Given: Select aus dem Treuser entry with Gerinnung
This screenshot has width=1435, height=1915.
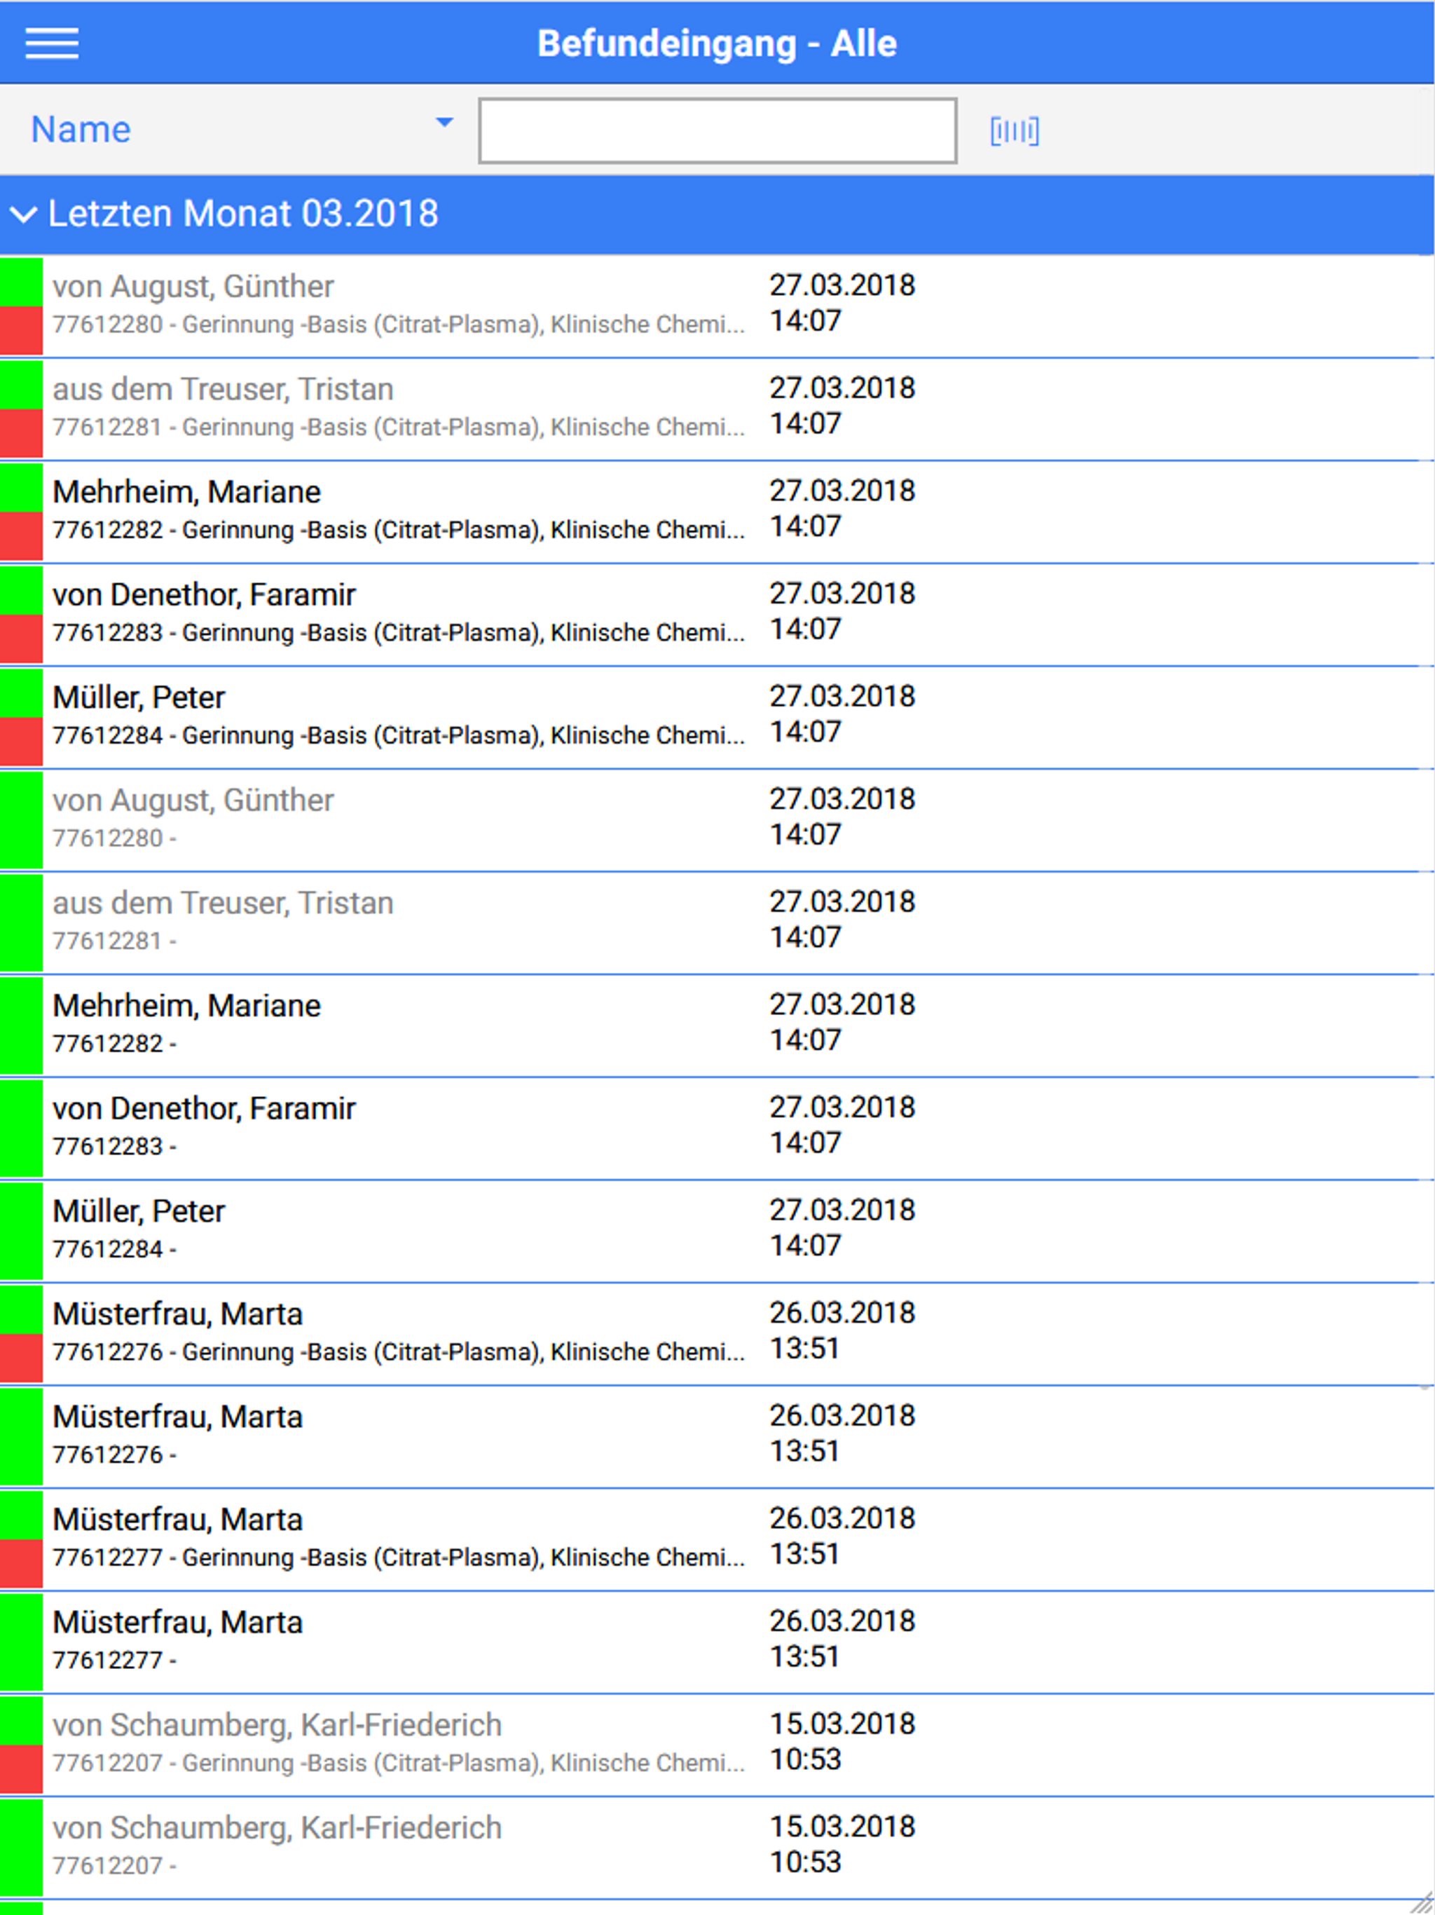Looking at the screenshot, I should click(x=717, y=409).
